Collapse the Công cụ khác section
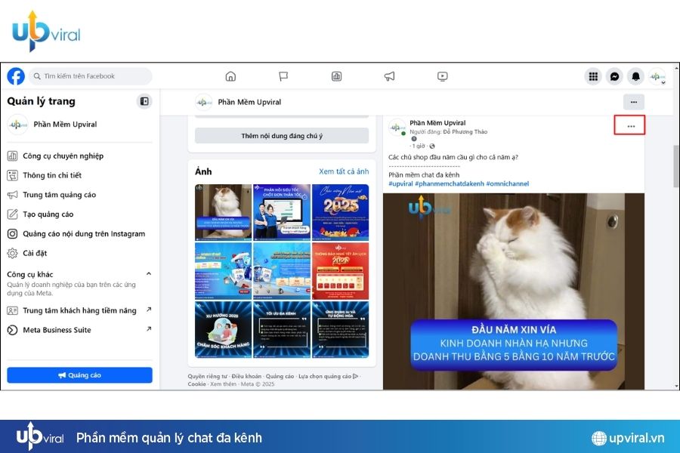680x453 pixels. pos(149,274)
